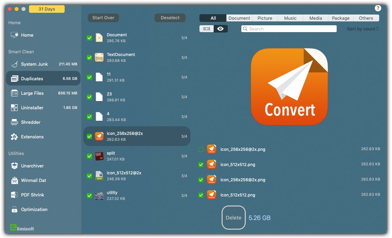The height and width of the screenshot is (238, 392).
Task: Check the first icon_256x256@2x.png file checkbox
Action: (x=201, y=149)
